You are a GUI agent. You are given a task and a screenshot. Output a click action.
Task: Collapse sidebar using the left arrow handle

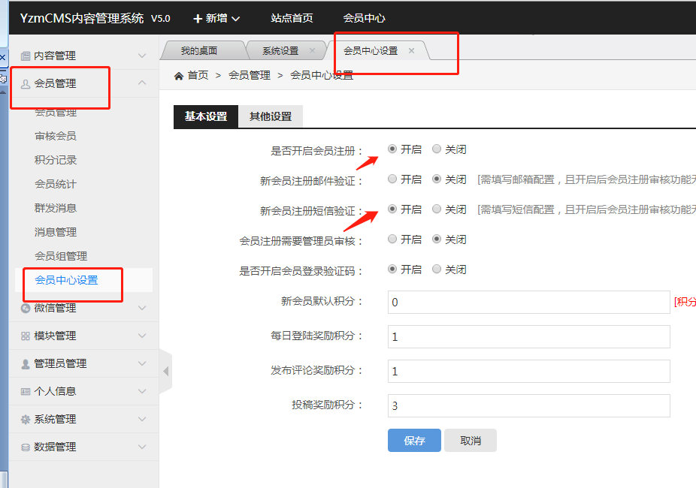[x=165, y=371]
